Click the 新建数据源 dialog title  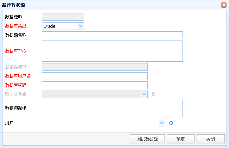[13, 5]
